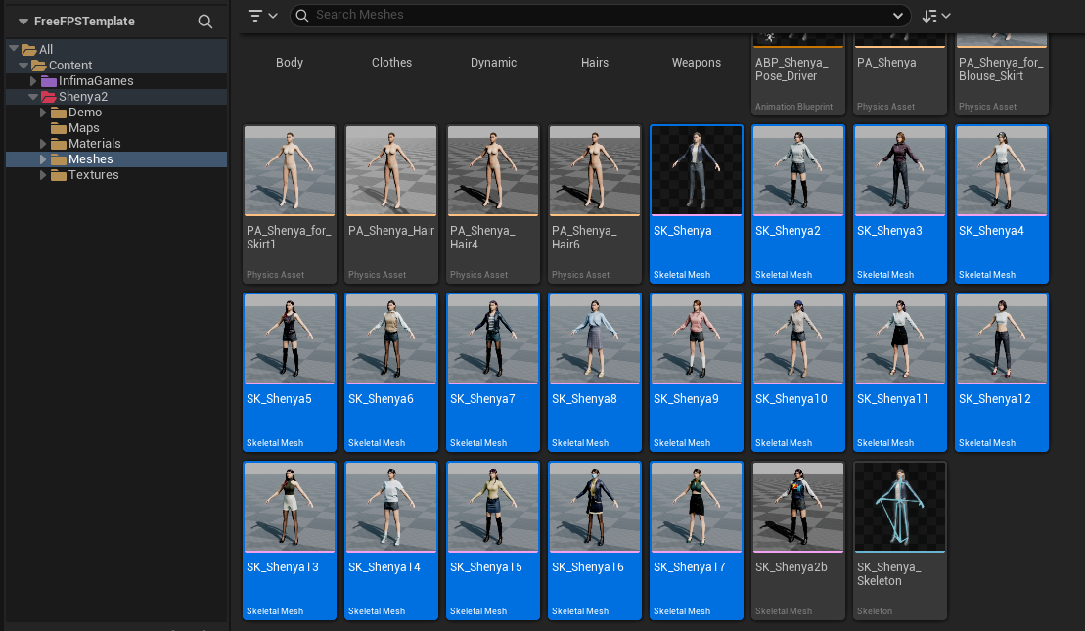Open the Weapons subfolder
This screenshot has width=1085, height=631.
pos(697,63)
